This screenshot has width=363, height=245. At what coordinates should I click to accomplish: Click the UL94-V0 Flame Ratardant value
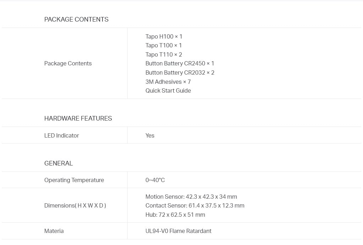click(178, 231)
